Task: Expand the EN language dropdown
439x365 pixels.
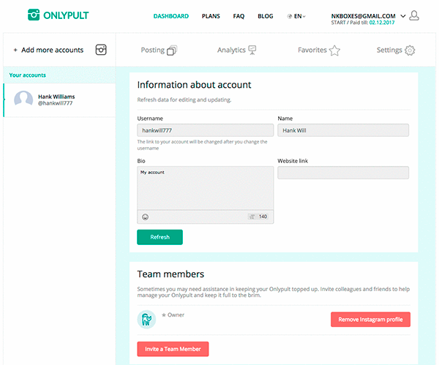Action: [299, 16]
